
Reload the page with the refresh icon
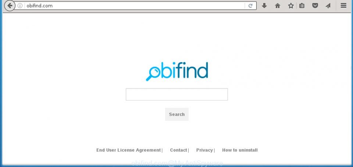[x=250, y=6]
